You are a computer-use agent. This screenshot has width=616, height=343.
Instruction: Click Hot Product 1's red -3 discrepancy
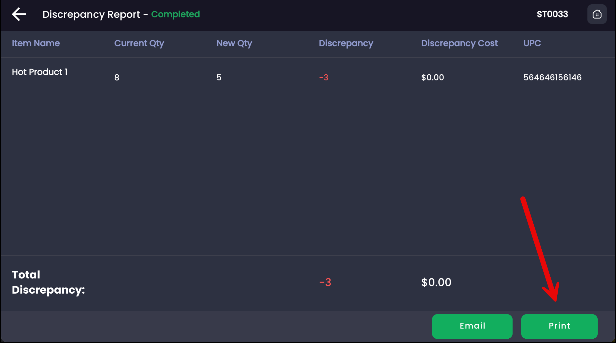(324, 77)
